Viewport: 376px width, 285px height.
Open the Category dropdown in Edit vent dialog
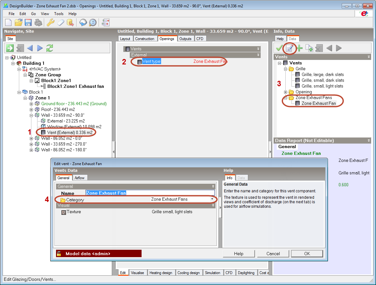pyautogui.click(x=212, y=199)
